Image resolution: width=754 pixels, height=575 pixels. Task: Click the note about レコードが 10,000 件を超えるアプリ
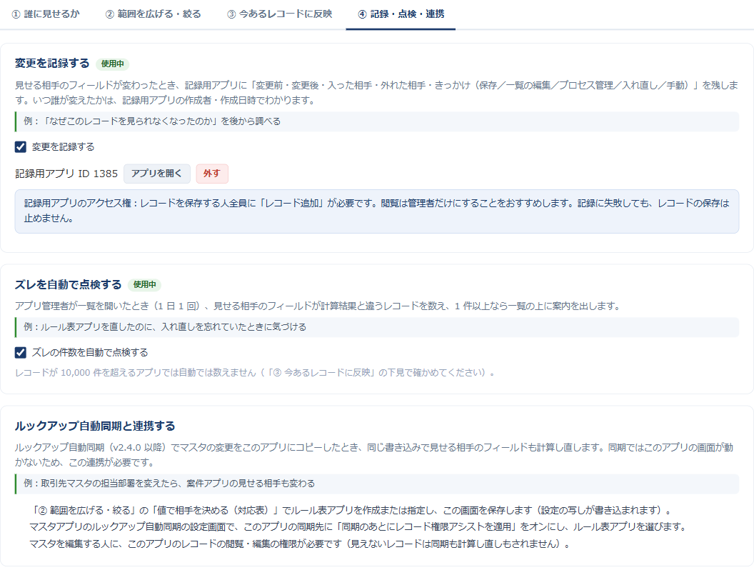(255, 373)
